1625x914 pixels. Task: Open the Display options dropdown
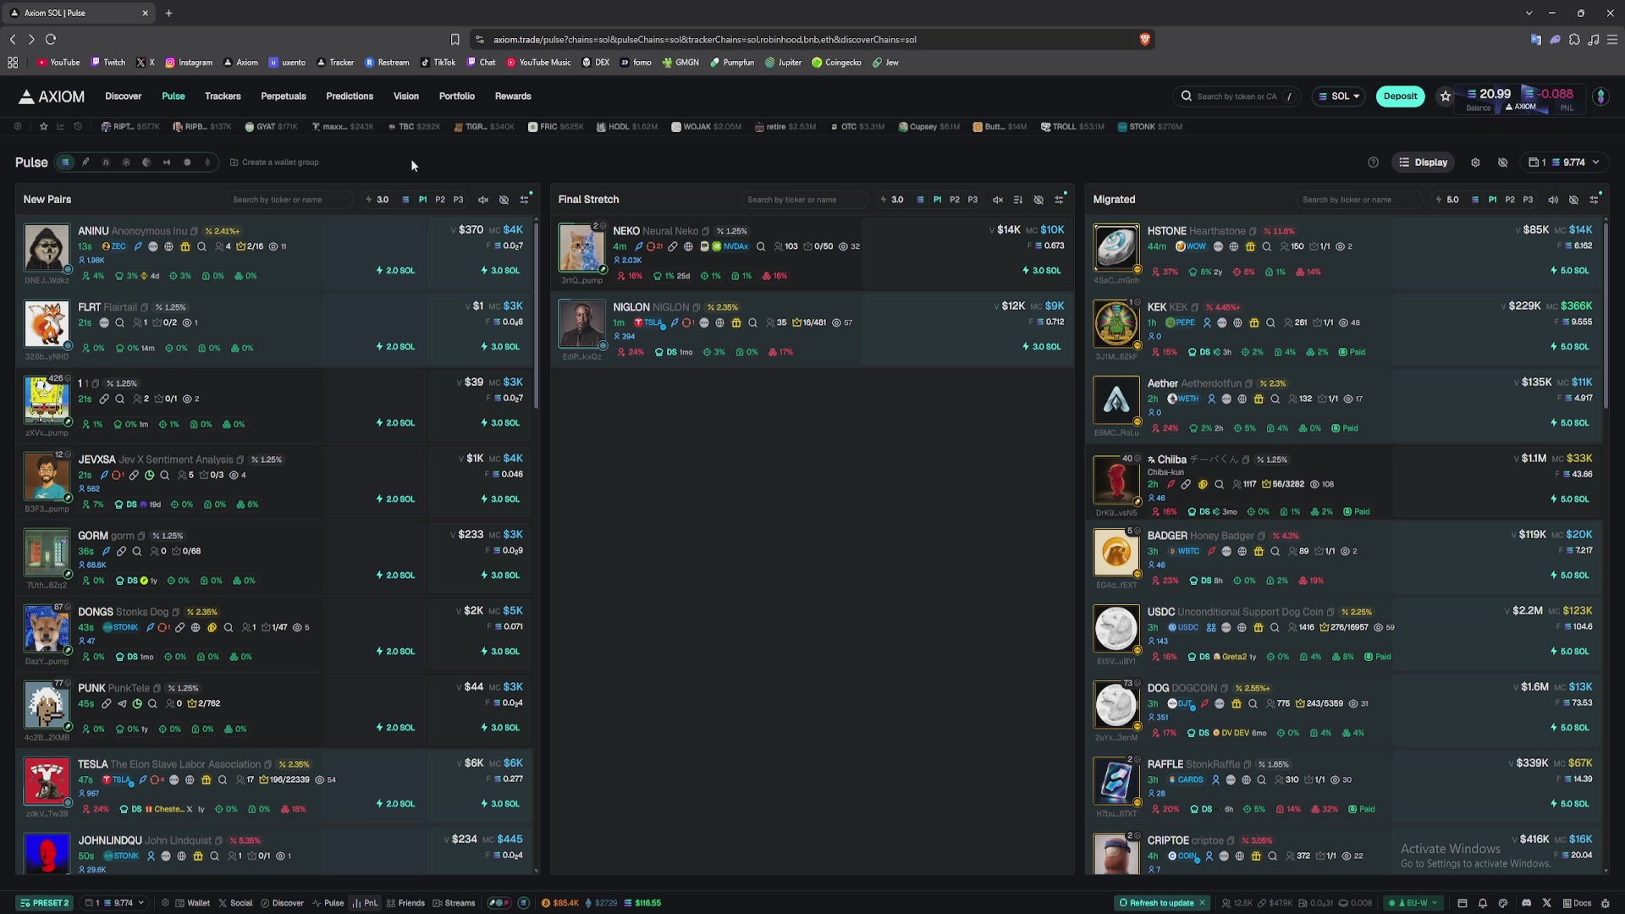1424,162
